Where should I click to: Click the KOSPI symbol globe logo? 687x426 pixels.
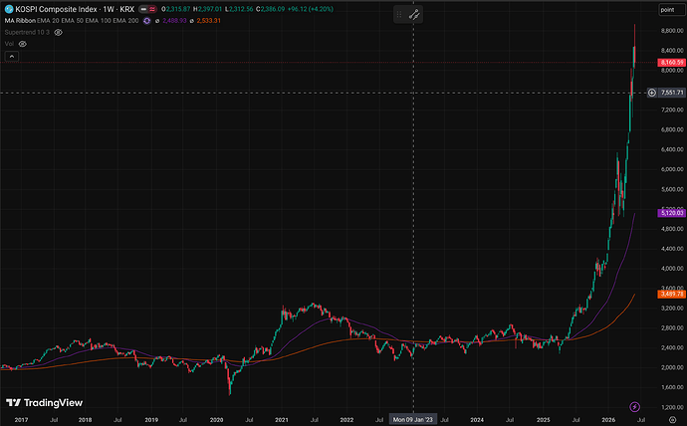(9, 9)
